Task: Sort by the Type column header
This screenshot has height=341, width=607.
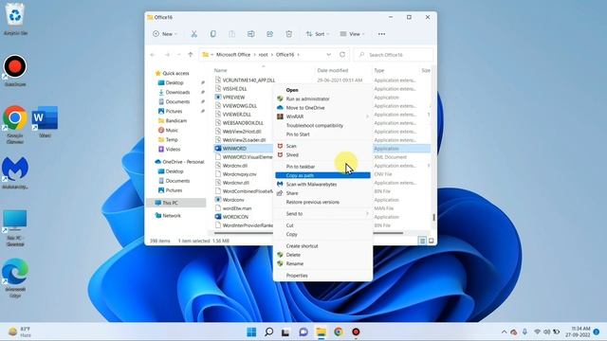Action: (379, 70)
